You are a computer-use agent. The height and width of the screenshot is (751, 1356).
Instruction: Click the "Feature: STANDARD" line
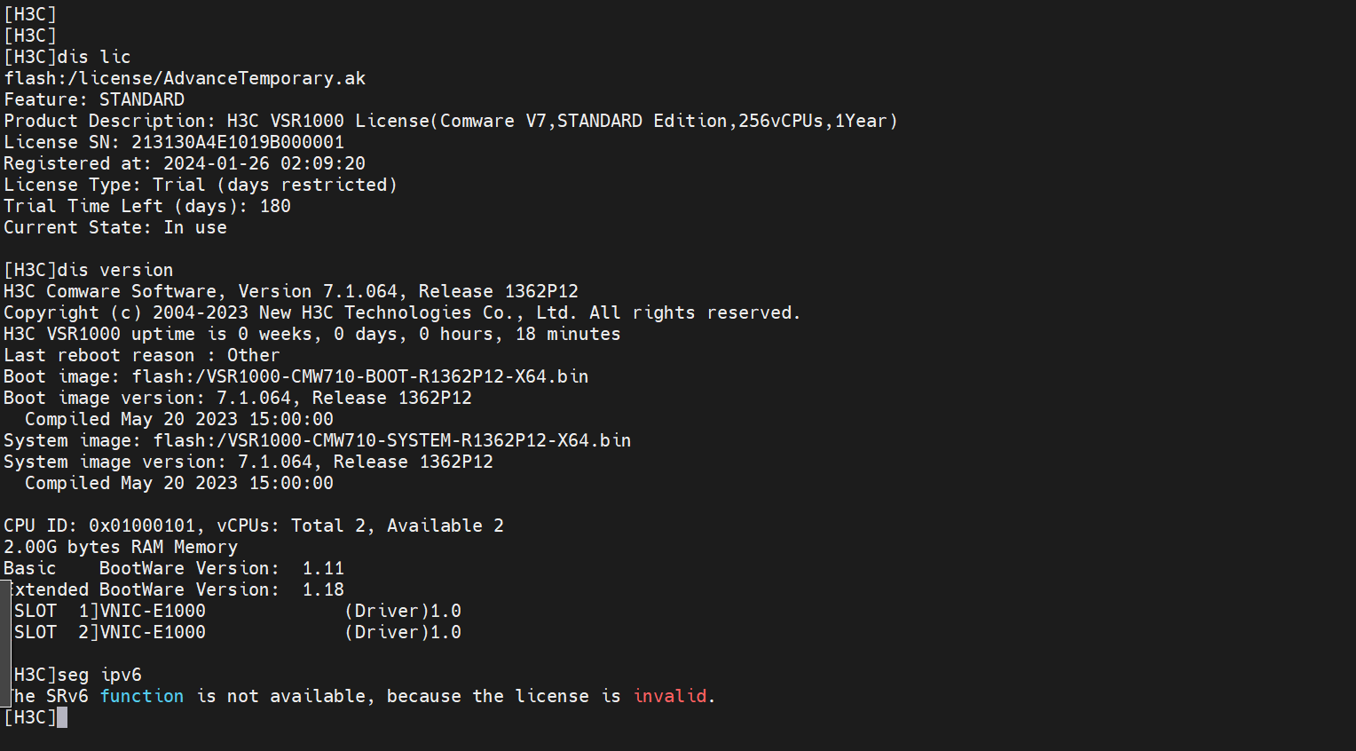click(x=94, y=99)
